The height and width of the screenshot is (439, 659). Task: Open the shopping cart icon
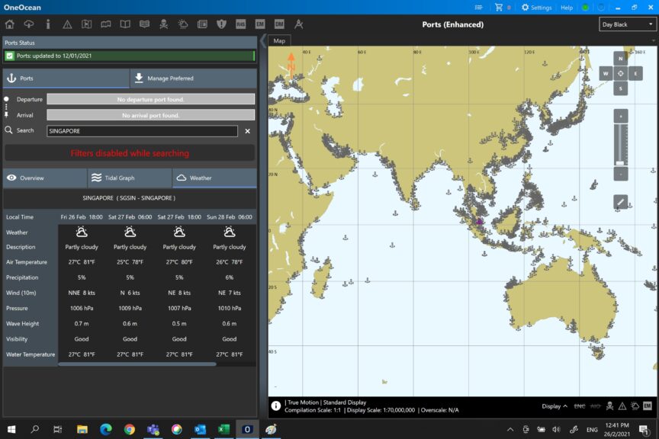499,8
